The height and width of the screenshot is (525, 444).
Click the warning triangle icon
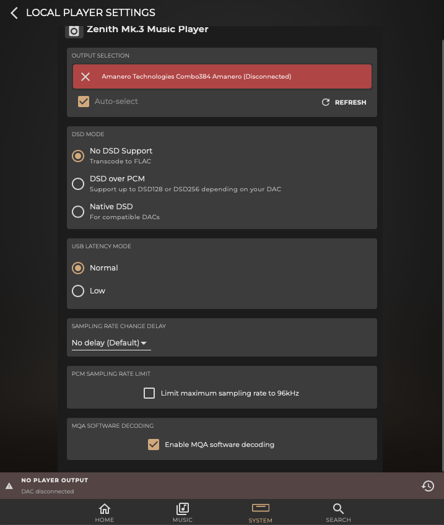[x=9, y=486]
